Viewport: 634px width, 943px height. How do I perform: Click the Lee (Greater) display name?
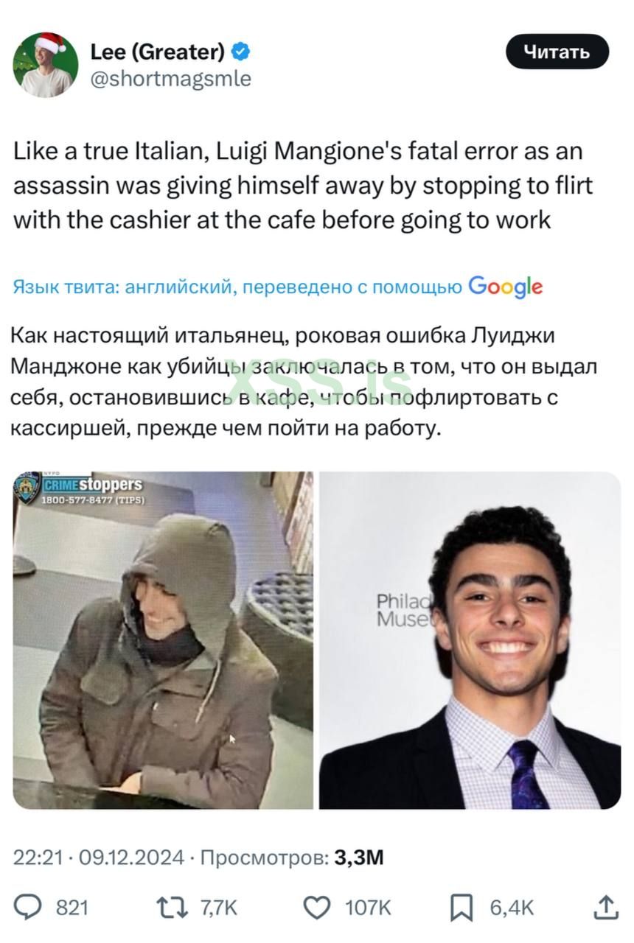pyautogui.click(x=158, y=52)
